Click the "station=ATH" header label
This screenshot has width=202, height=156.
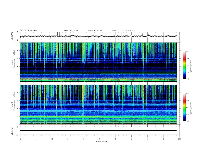tap(95, 31)
